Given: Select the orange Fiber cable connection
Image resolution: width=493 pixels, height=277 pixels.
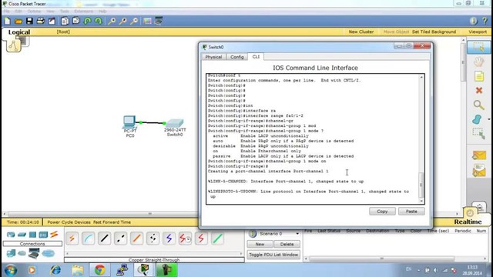Looking at the screenshot, I should tap(136, 239).
